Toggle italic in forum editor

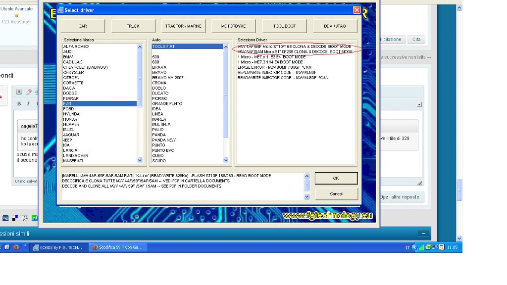coord(28,104)
